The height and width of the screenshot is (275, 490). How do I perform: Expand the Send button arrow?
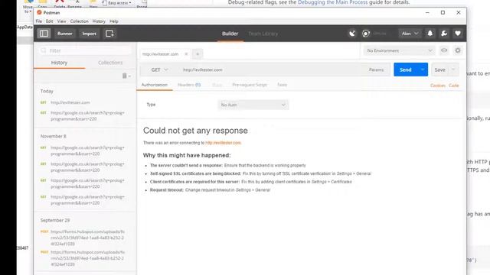[423, 70]
